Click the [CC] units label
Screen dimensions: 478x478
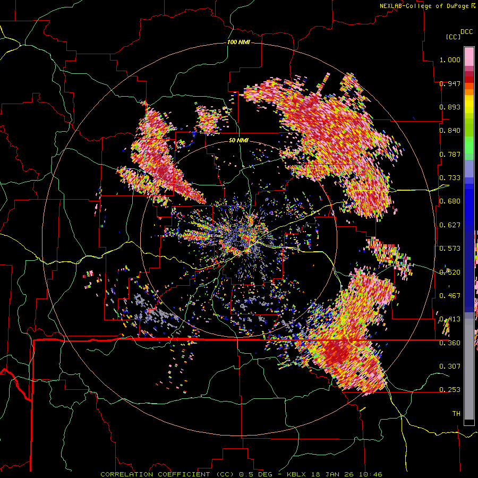pos(453,37)
